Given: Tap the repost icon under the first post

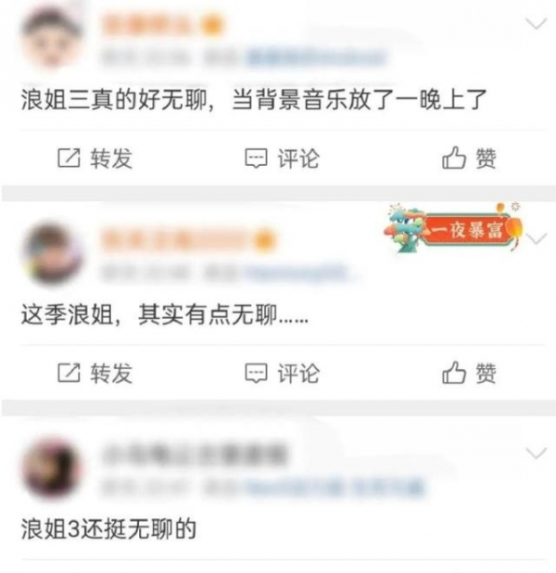Looking at the screenshot, I should tap(69, 159).
